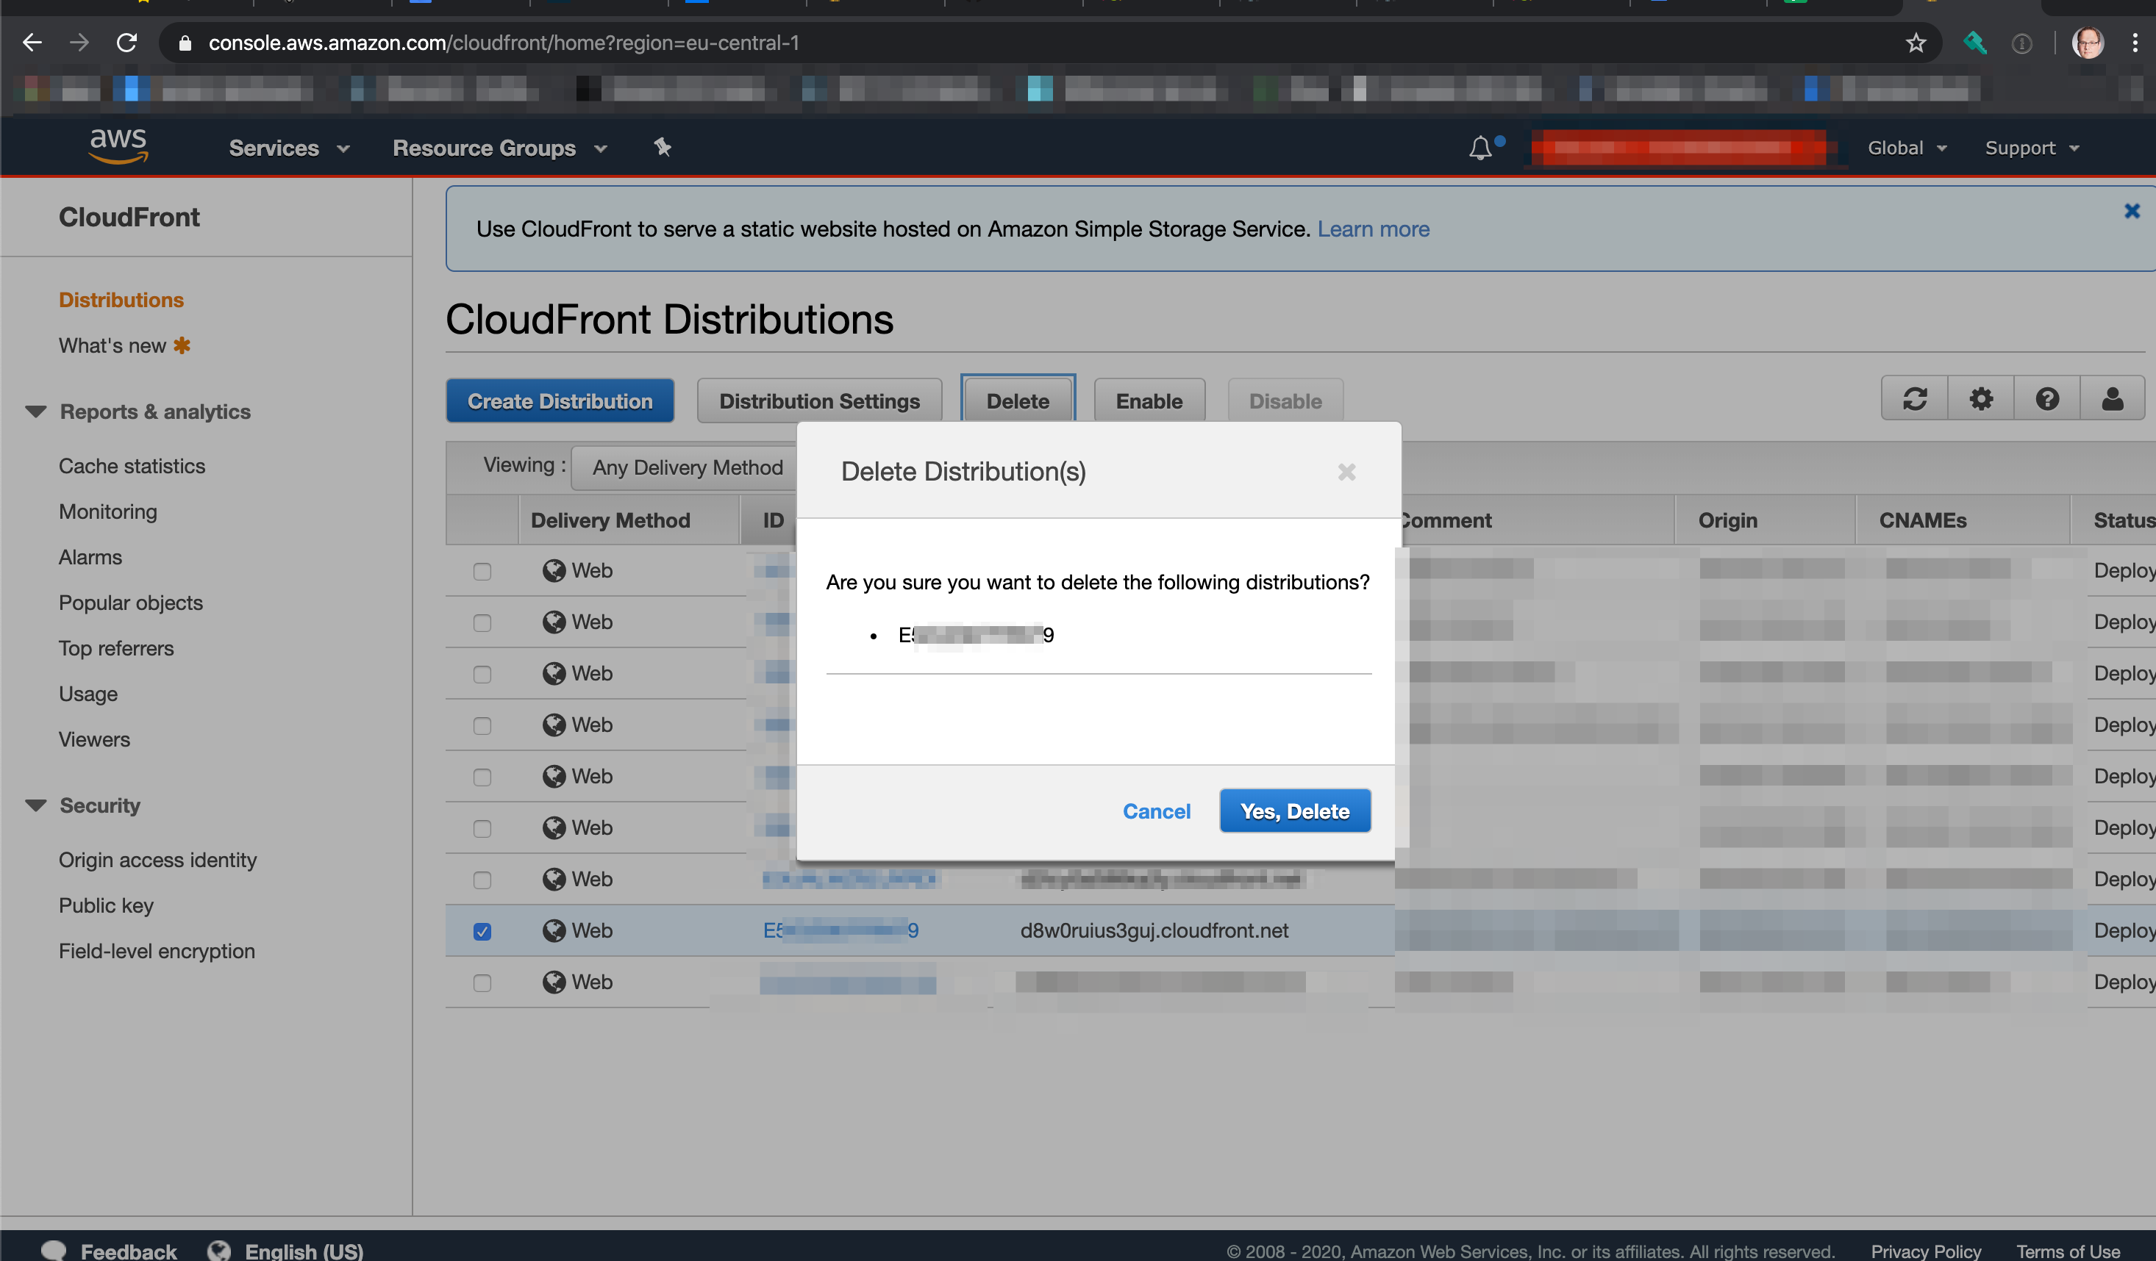Open Usage report

click(88, 694)
